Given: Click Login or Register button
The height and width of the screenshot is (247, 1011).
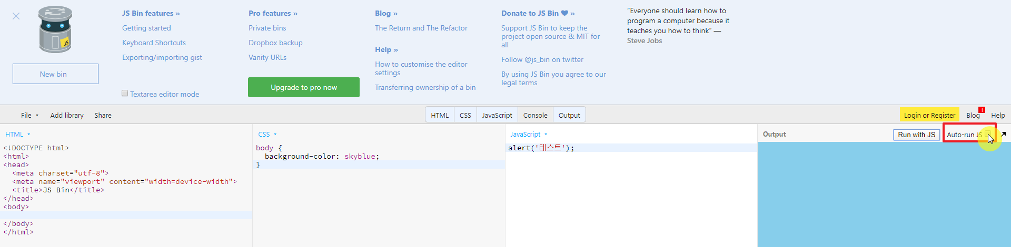Looking at the screenshot, I should pos(929,115).
